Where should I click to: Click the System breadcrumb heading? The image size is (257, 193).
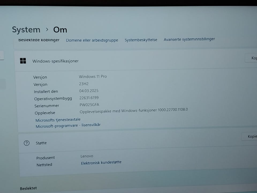[x=26, y=30]
